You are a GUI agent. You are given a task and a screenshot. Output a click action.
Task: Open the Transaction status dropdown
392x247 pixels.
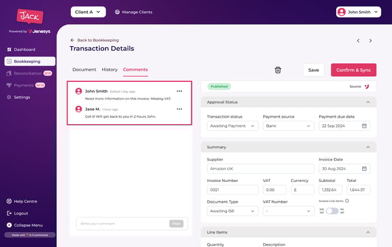pos(232,126)
